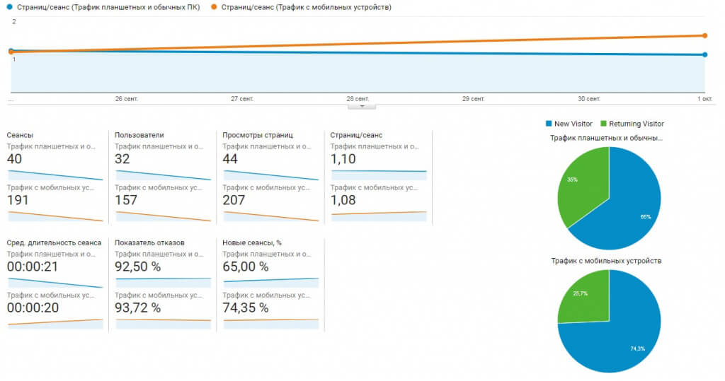Collapse the chart with the arrow below the timeline

point(362,106)
